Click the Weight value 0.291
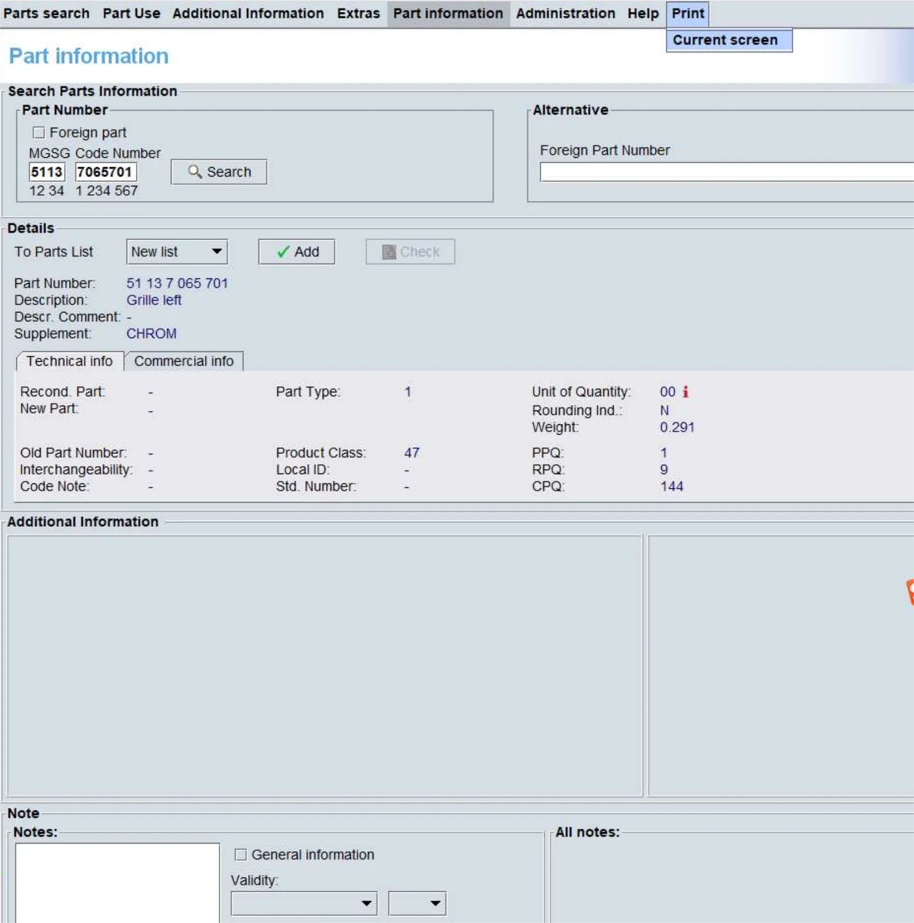Image resolution: width=914 pixels, height=923 pixels. point(677,428)
